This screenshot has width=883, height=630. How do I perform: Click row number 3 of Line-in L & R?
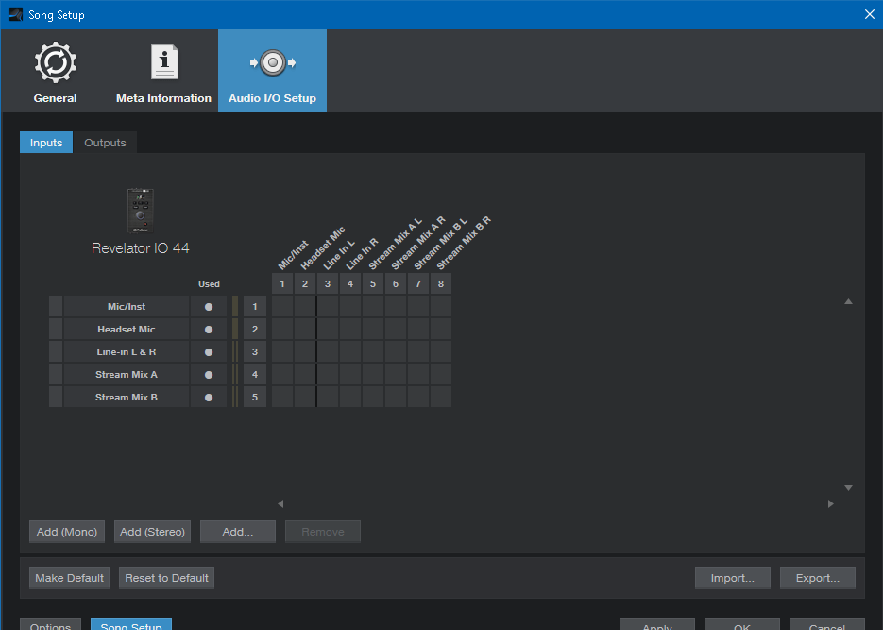coord(255,352)
